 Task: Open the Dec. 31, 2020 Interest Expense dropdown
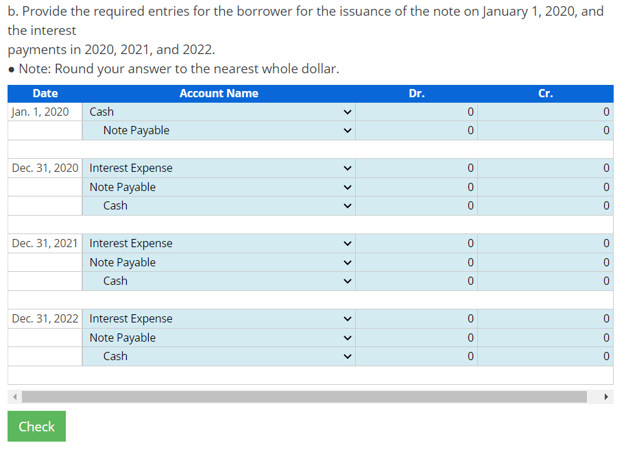(219, 168)
